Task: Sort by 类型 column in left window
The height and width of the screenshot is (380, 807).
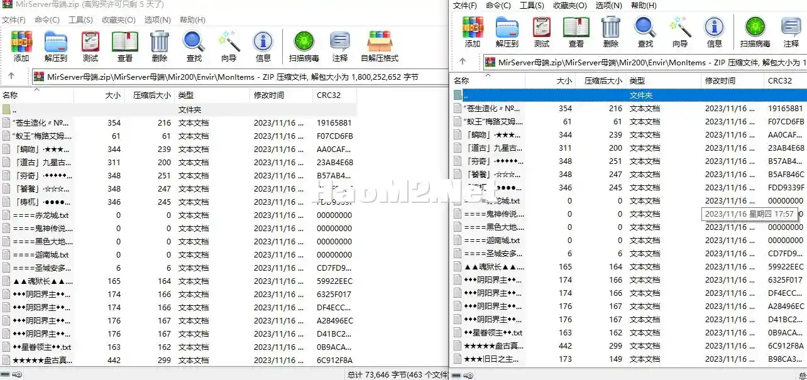Action: (212, 95)
